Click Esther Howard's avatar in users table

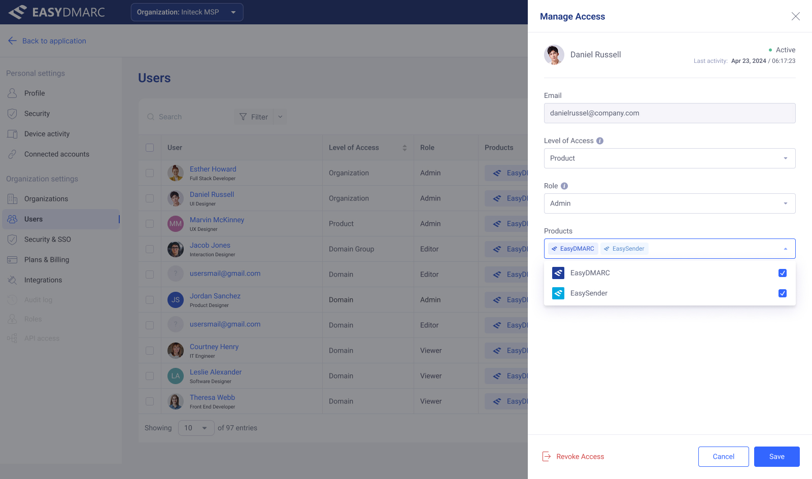pos(176,173)
